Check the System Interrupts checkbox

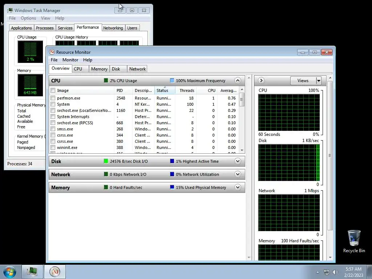point(53,117)
